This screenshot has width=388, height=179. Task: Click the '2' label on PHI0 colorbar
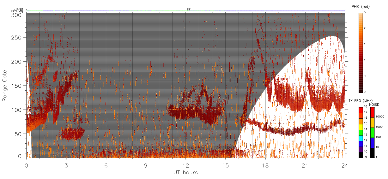[x=365, y=29]
